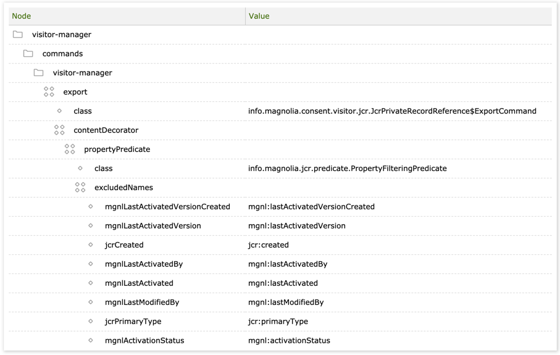Viewport: 560px width, 355px height.
Task: Click the property icon beside mgnlLastActivatedVersion
Action: click(90, 226)
